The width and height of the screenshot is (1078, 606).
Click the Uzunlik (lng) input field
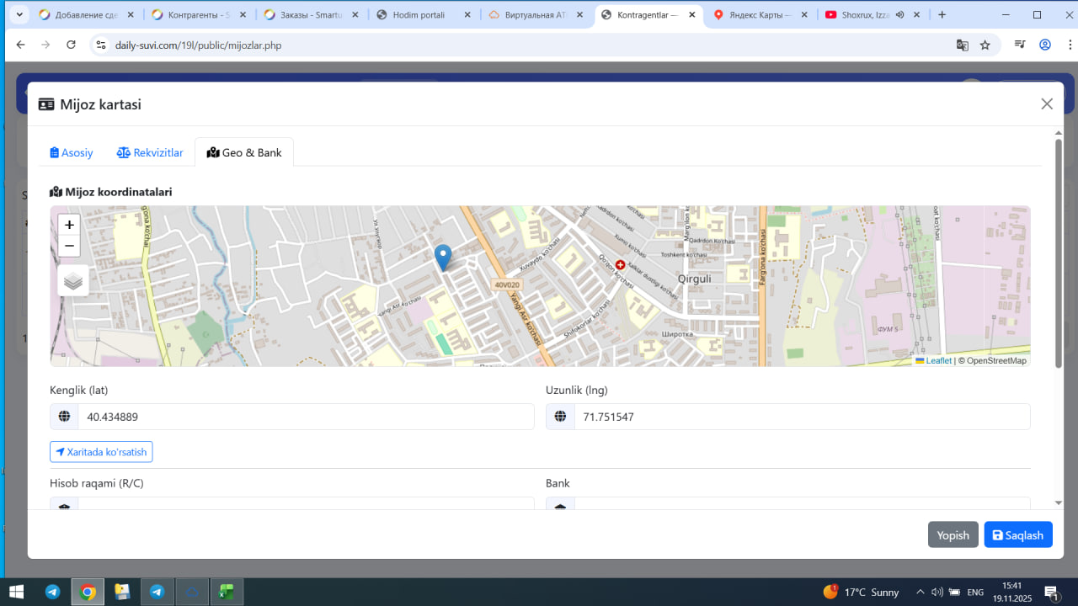(x=801, y=417)
